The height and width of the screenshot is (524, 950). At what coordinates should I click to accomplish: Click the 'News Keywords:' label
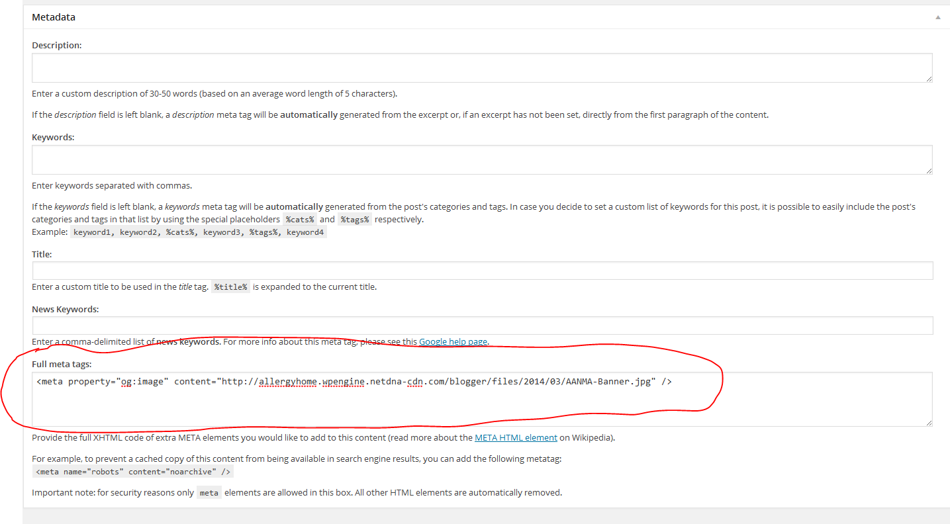coord(65,309)
